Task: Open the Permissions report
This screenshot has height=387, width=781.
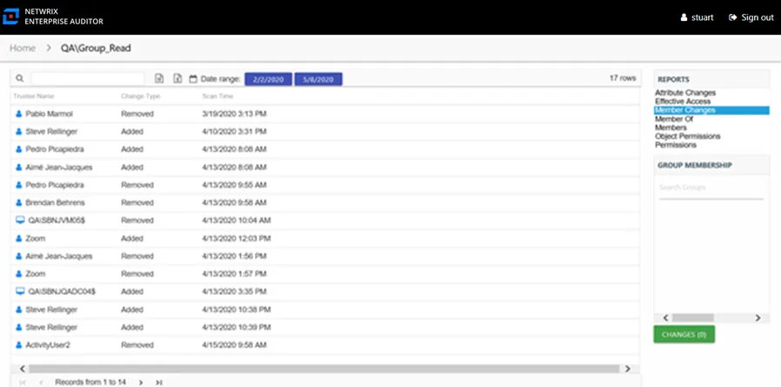Action: (676, 145)
